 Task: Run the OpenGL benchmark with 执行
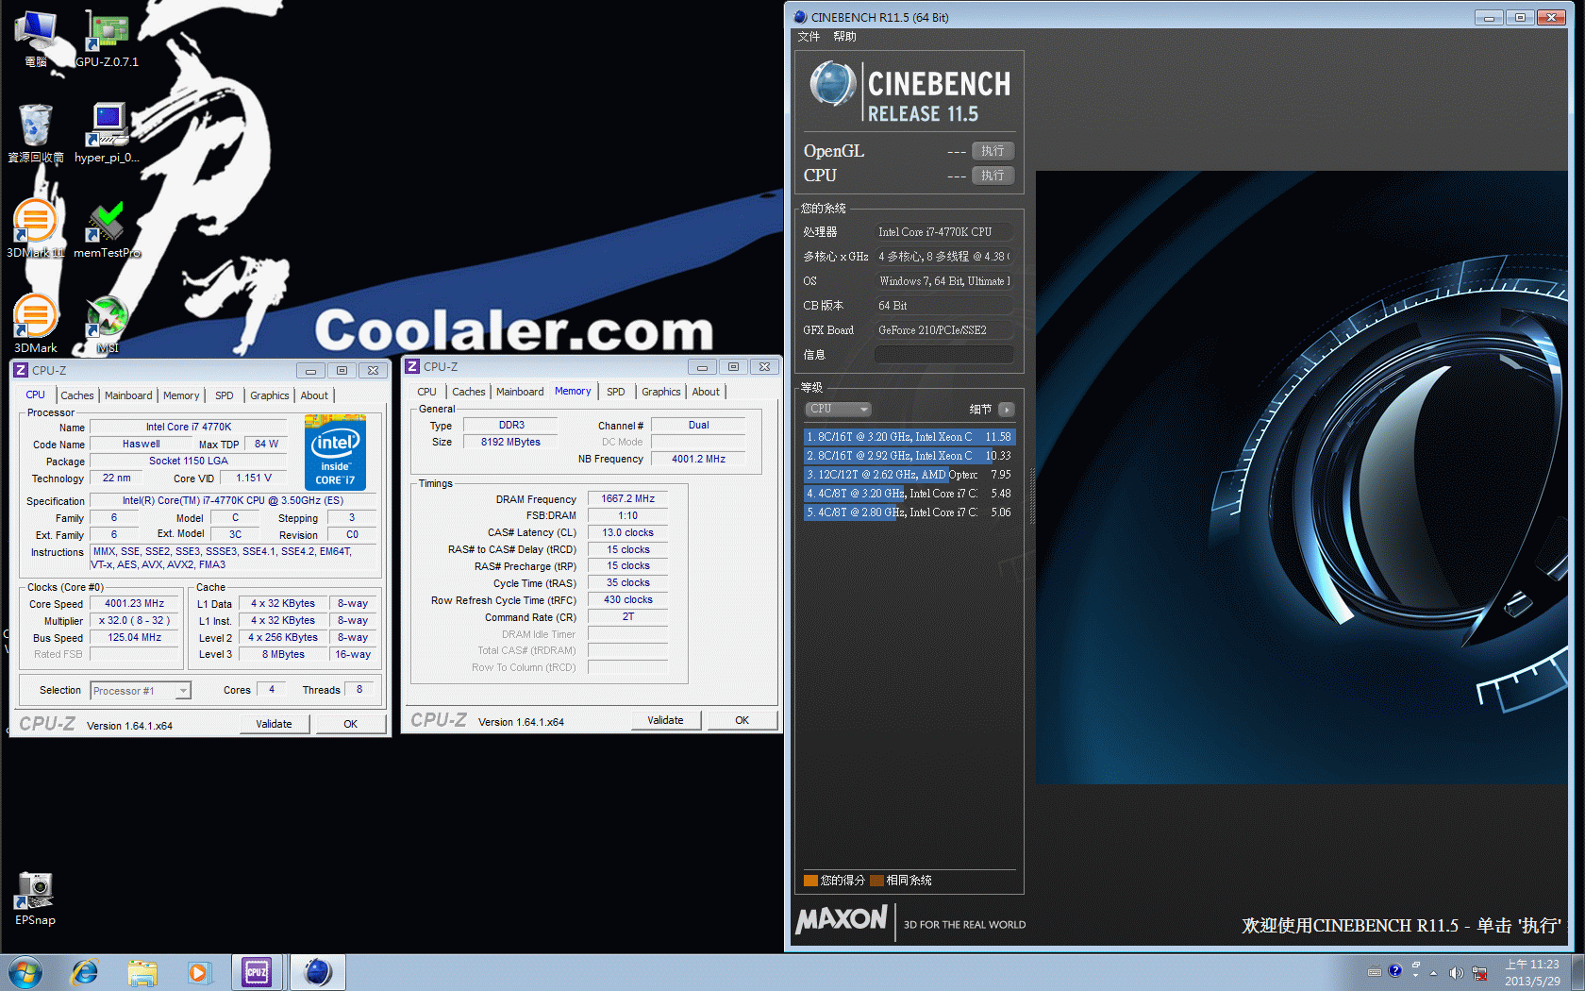(993, 151)
